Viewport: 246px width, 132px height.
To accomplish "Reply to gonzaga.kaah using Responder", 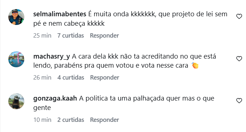I will pyautogui.click(x=104, y=120).
